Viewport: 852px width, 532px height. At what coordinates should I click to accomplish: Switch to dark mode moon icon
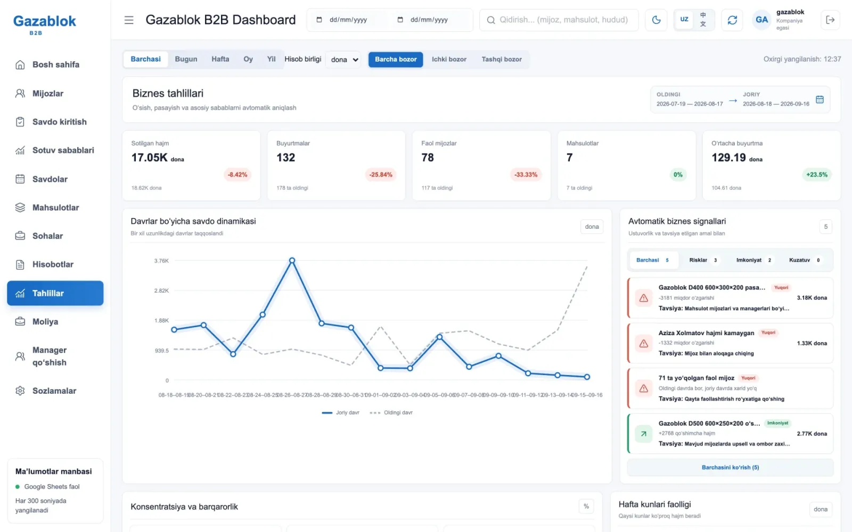pyautogui.click(x=656, y=20)
